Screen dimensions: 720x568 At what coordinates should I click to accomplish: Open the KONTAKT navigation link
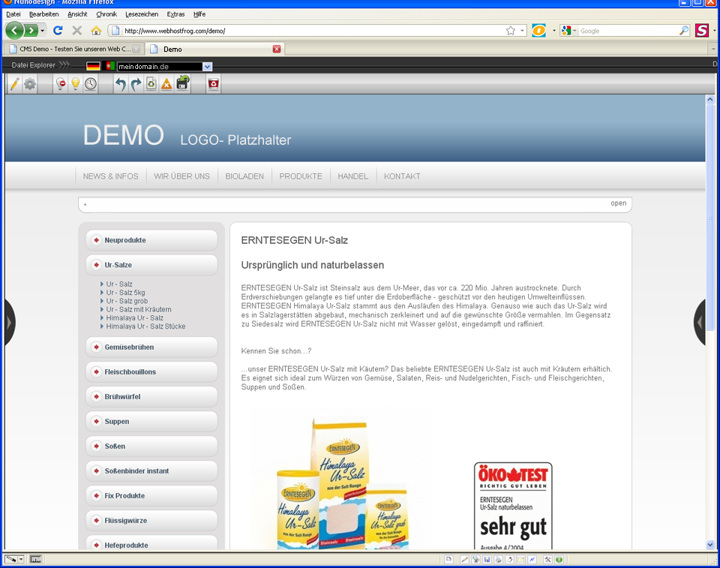402,176
